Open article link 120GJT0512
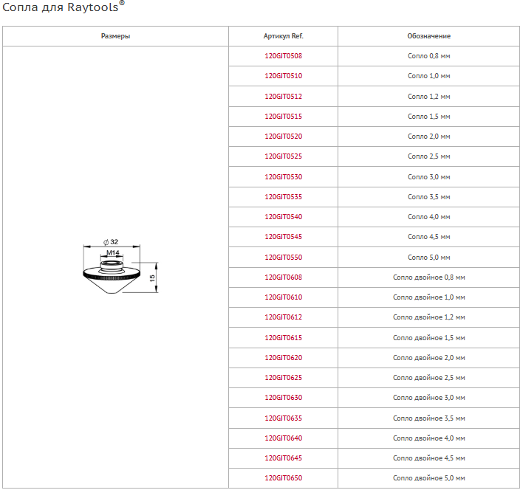 [283, 97]
